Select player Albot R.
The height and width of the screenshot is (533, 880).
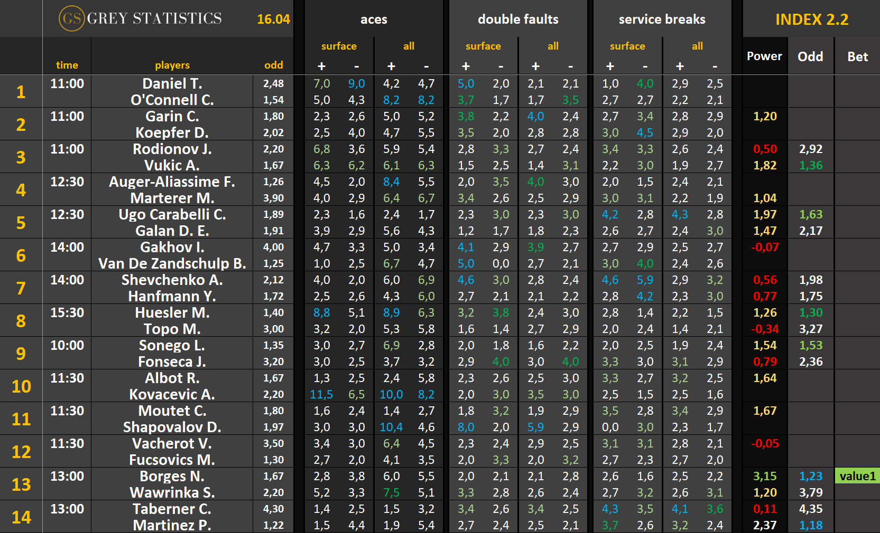click(x=172, y=378)
